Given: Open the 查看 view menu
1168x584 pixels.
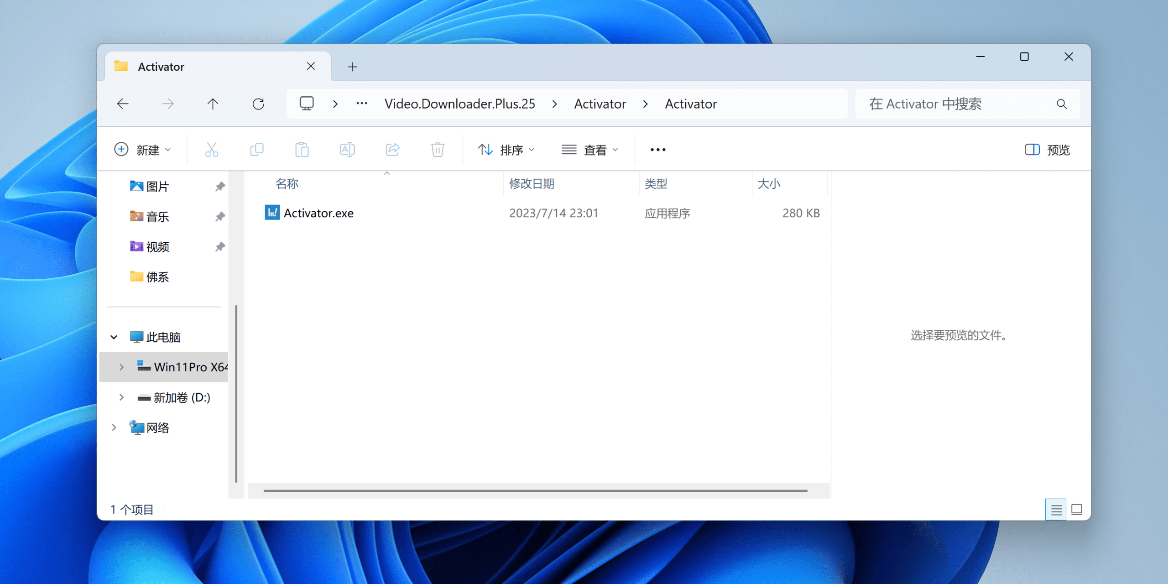Looking at the screenshot, I should (x=589, y=150).
